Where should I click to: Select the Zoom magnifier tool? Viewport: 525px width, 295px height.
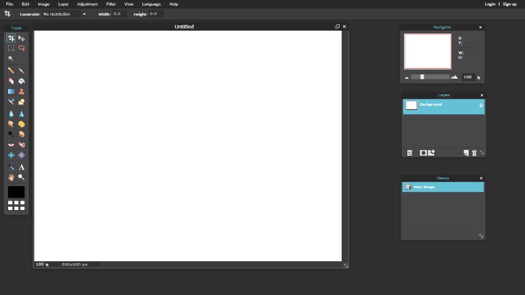coord(21,177)
